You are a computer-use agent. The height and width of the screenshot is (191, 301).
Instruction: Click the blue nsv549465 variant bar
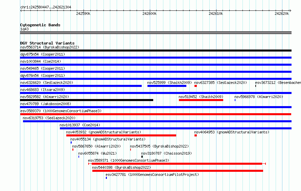[156, 72]
